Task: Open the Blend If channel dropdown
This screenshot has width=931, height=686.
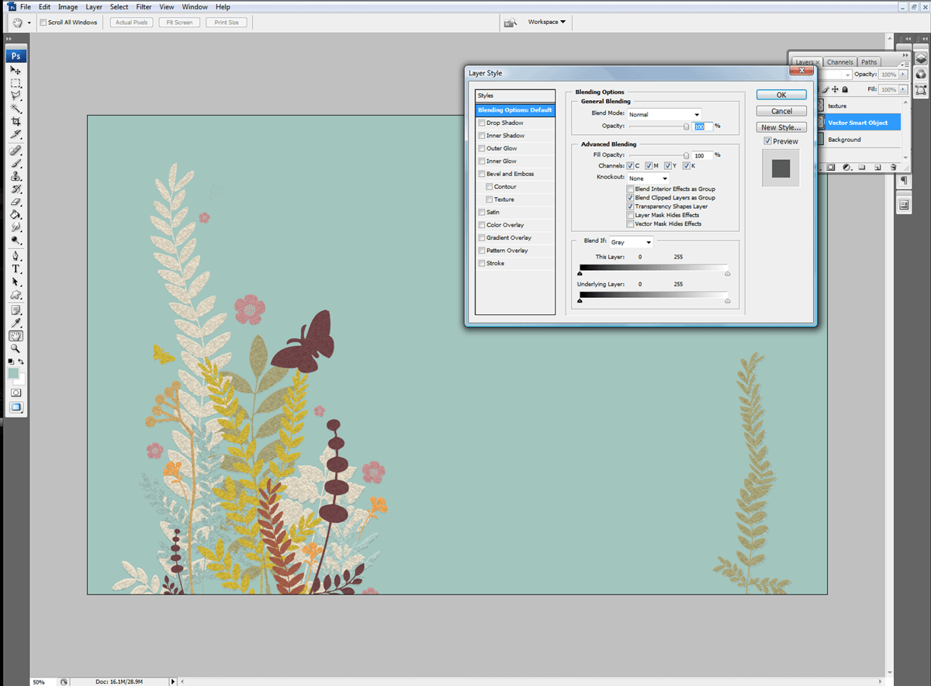Action: click(631, 242)
